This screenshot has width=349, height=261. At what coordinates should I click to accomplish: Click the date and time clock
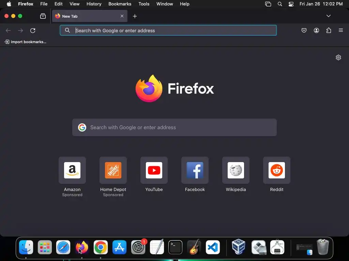(x=321, y=4)
